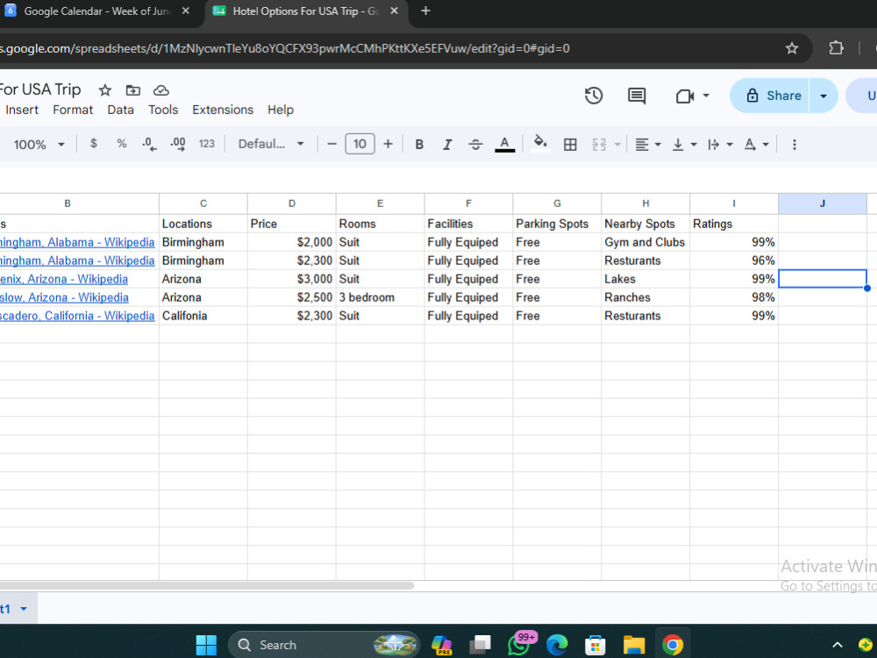Check cloud document status icon

point(161,90)
